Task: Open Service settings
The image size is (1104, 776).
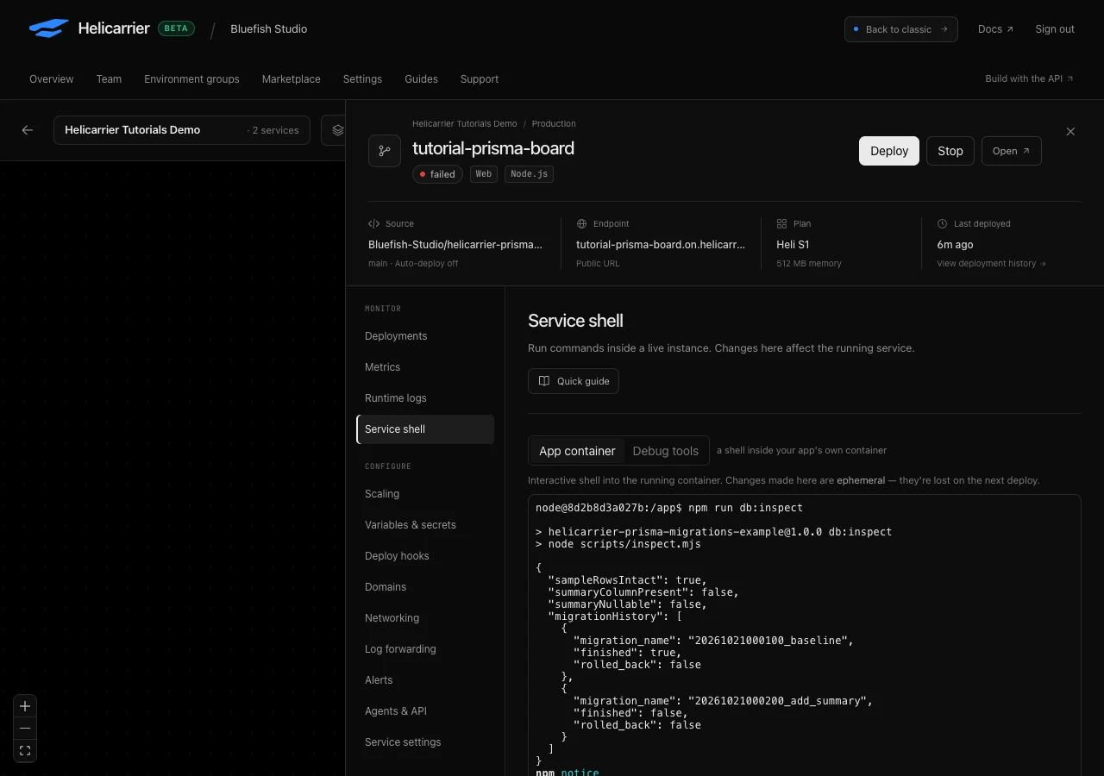Action: click(x=425, y=742)
